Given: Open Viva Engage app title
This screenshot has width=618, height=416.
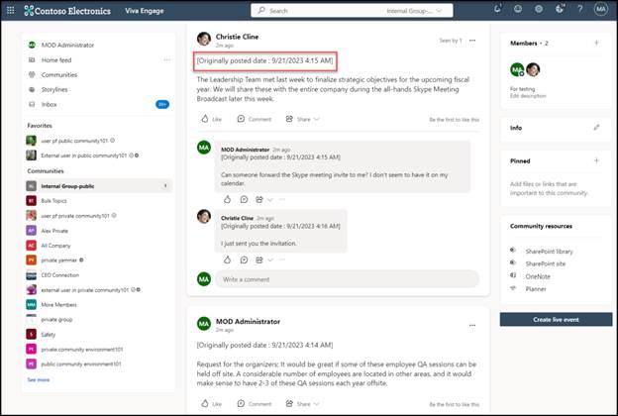Looking at the screenshot, I should coord(145,11).
